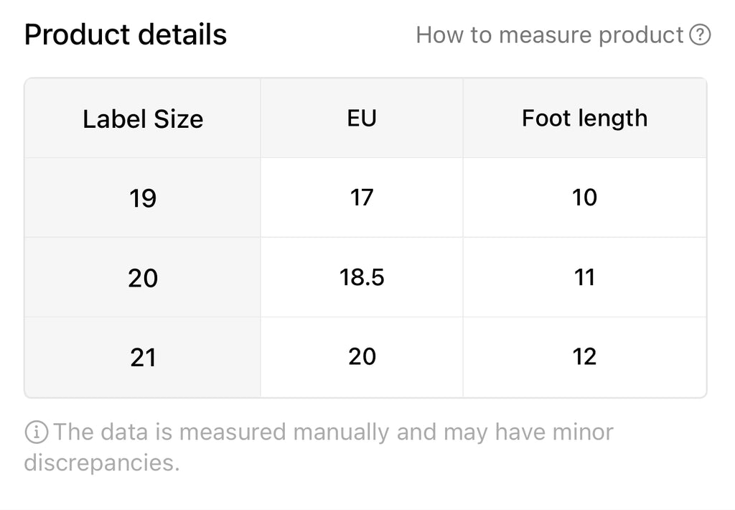The height and width of the screenshot is (510, 735).
Task: Click the foot length 10 cell
Action: click(584, 198)
